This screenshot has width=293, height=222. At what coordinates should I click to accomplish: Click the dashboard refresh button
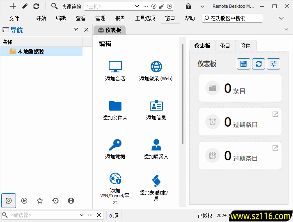click(x=259, y=64)
